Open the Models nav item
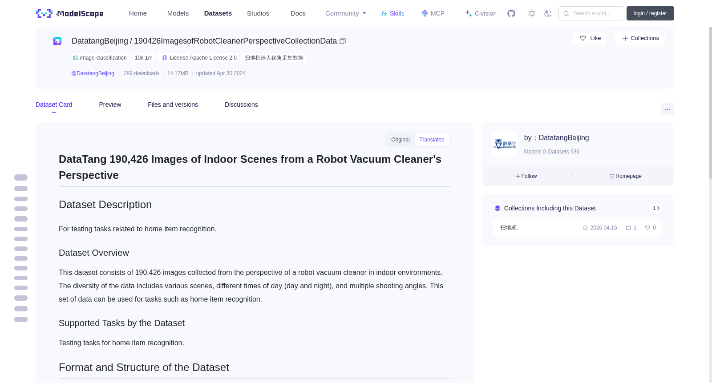 click(178, 13)
